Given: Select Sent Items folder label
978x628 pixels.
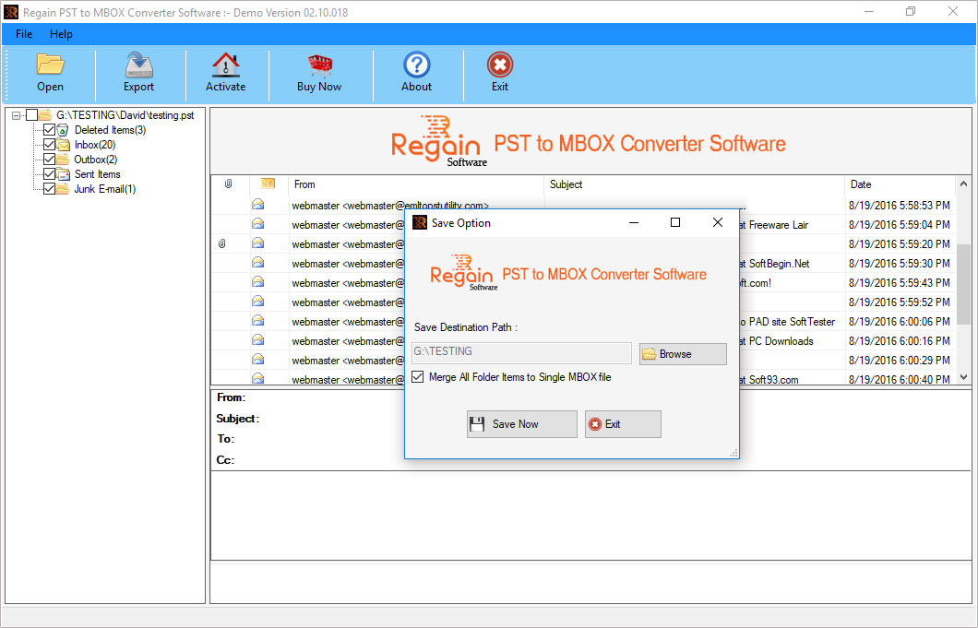Looking at the screenshot, I should click(97, 174).
